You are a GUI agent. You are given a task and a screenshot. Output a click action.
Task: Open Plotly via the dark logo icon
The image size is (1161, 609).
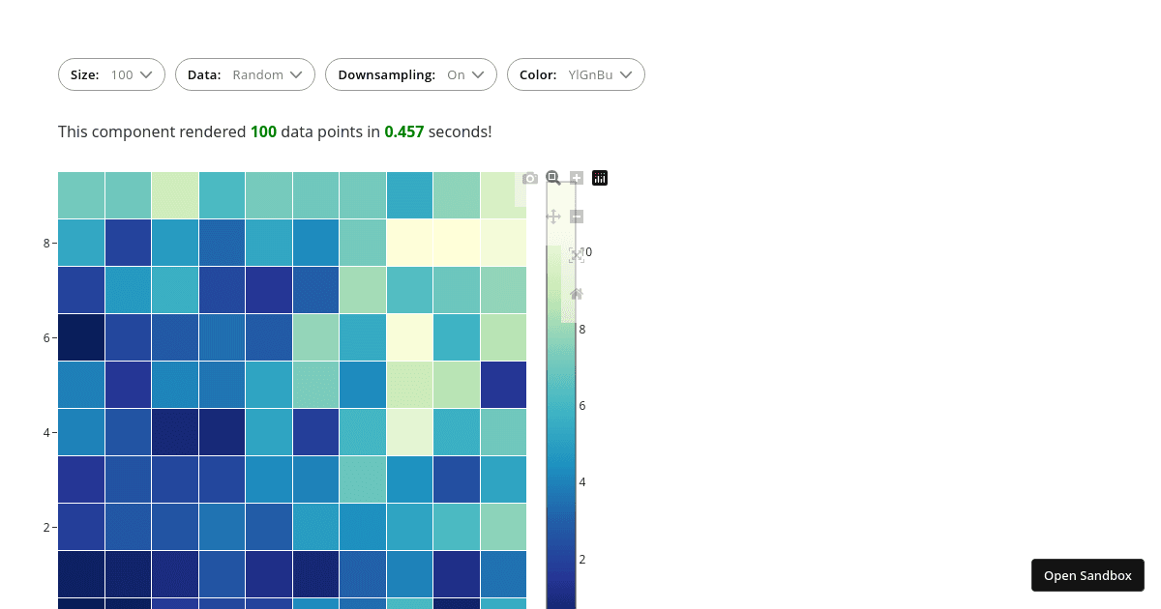pos(599,178)
